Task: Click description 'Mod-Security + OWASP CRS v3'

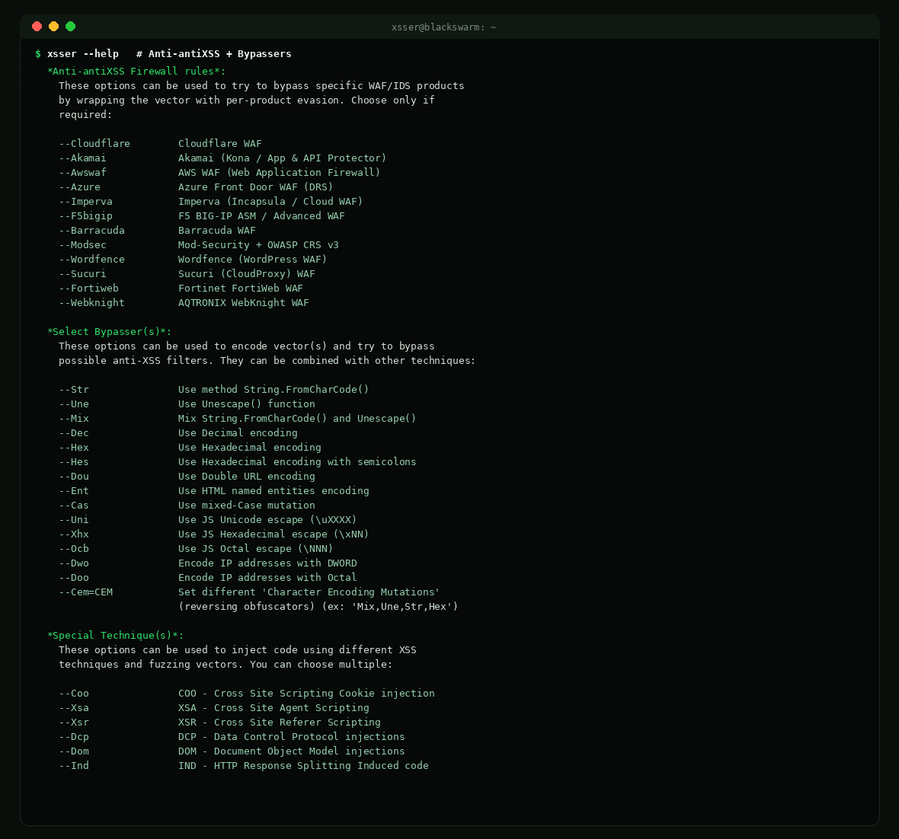Action: pos(258,244)
